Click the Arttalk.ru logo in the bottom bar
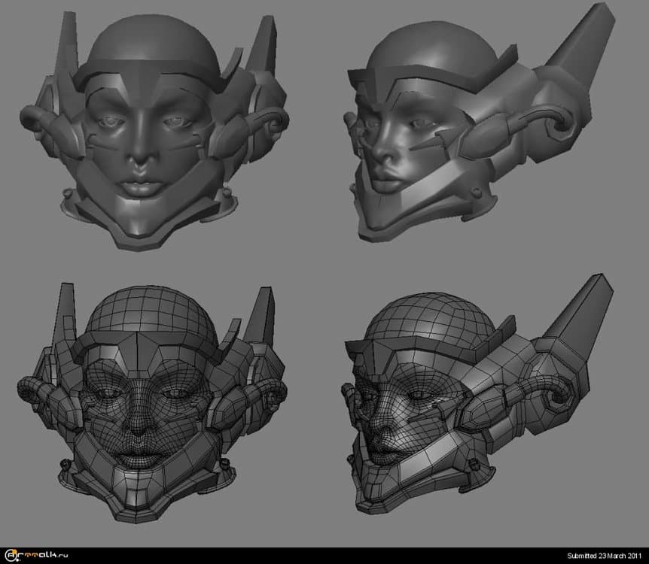The height and width of the screenshot is (564, 649). click(33, 556)
